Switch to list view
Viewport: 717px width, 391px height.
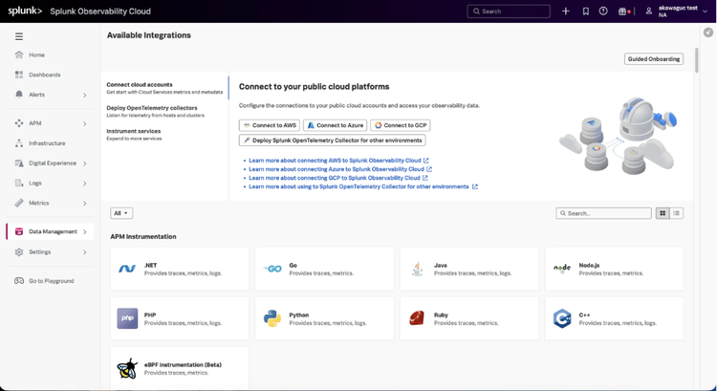click(676, 213)
